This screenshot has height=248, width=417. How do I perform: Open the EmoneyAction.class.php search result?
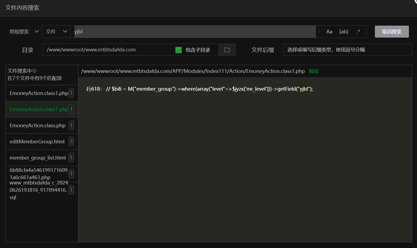38,126
